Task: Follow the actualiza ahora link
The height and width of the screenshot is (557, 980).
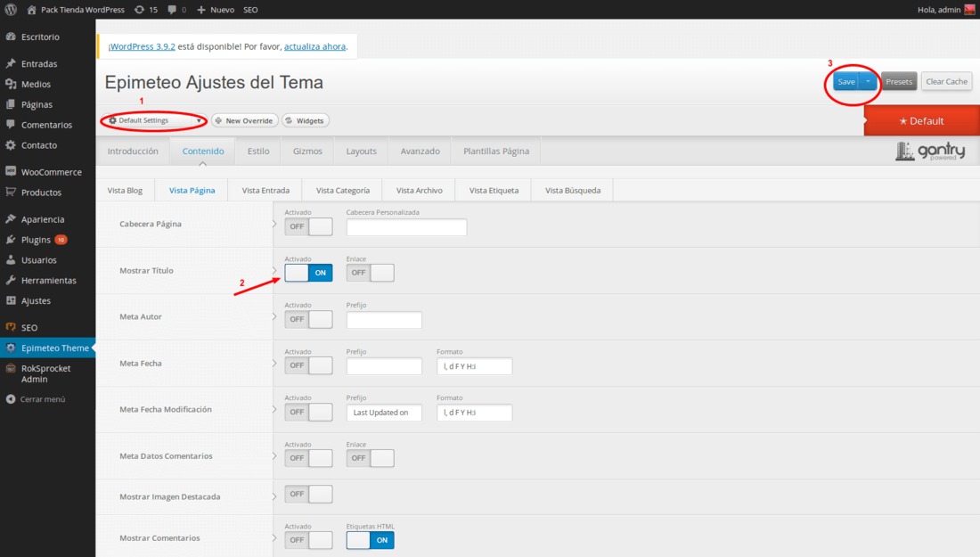Action: pos(315,46)
